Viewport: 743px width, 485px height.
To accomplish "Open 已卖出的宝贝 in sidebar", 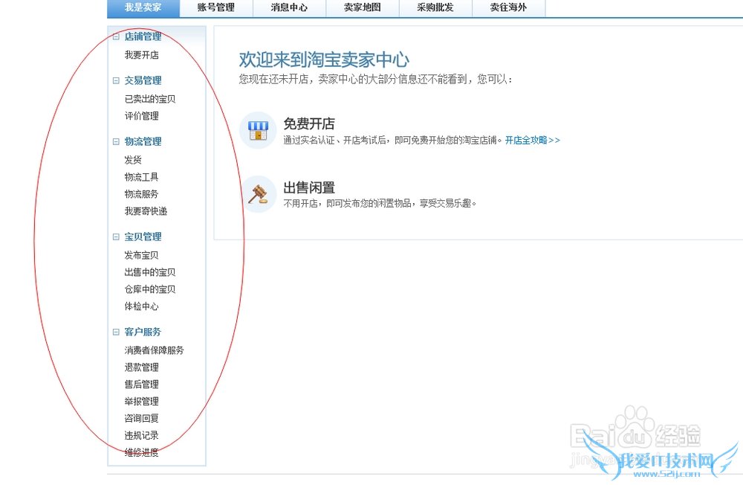I will (150, 99).
